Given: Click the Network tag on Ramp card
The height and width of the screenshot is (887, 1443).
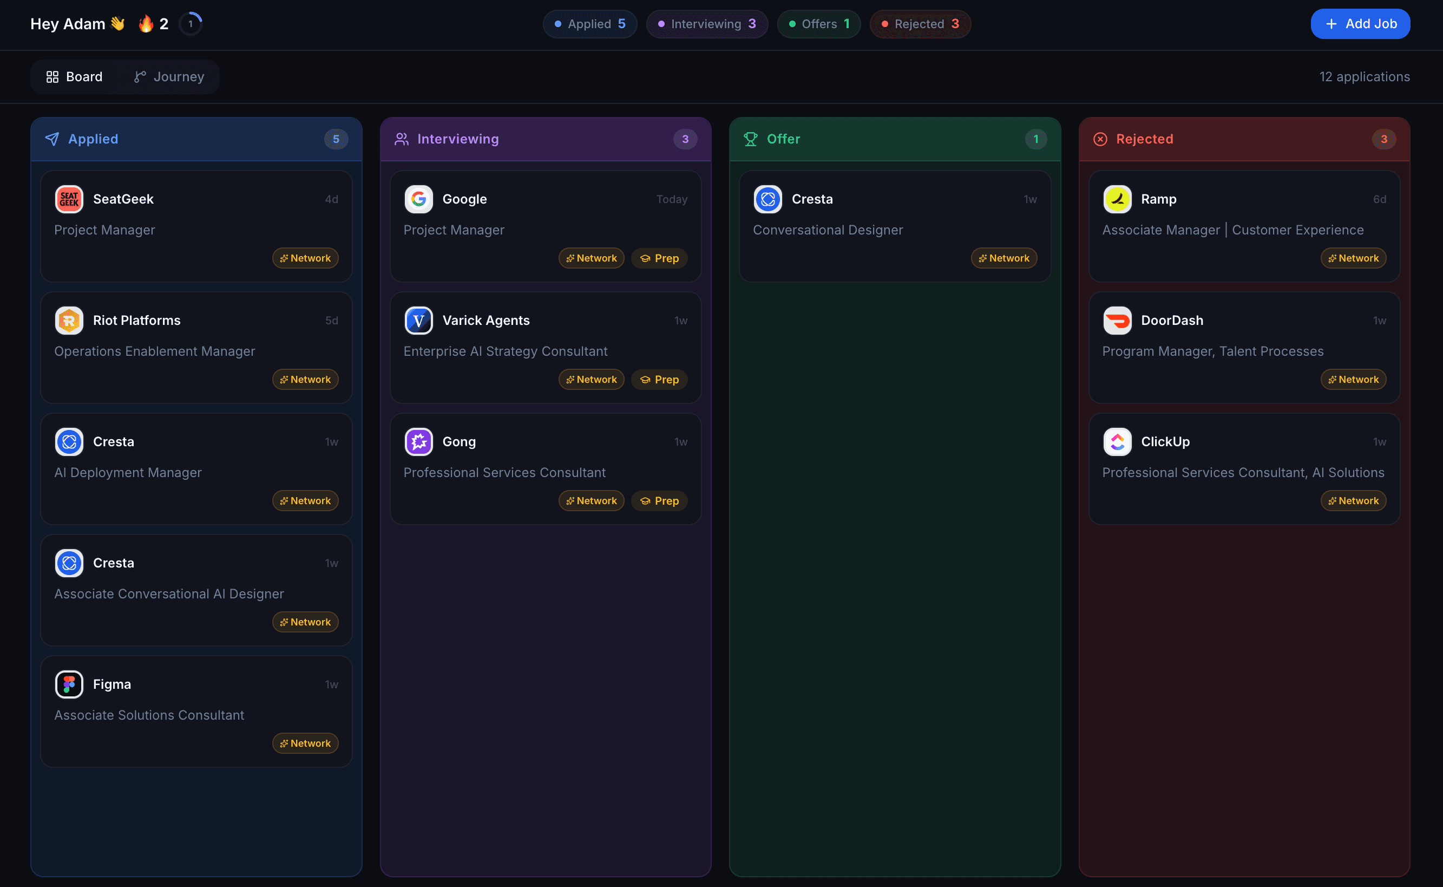Looking at the screenshot, I should pos(1354,258).
